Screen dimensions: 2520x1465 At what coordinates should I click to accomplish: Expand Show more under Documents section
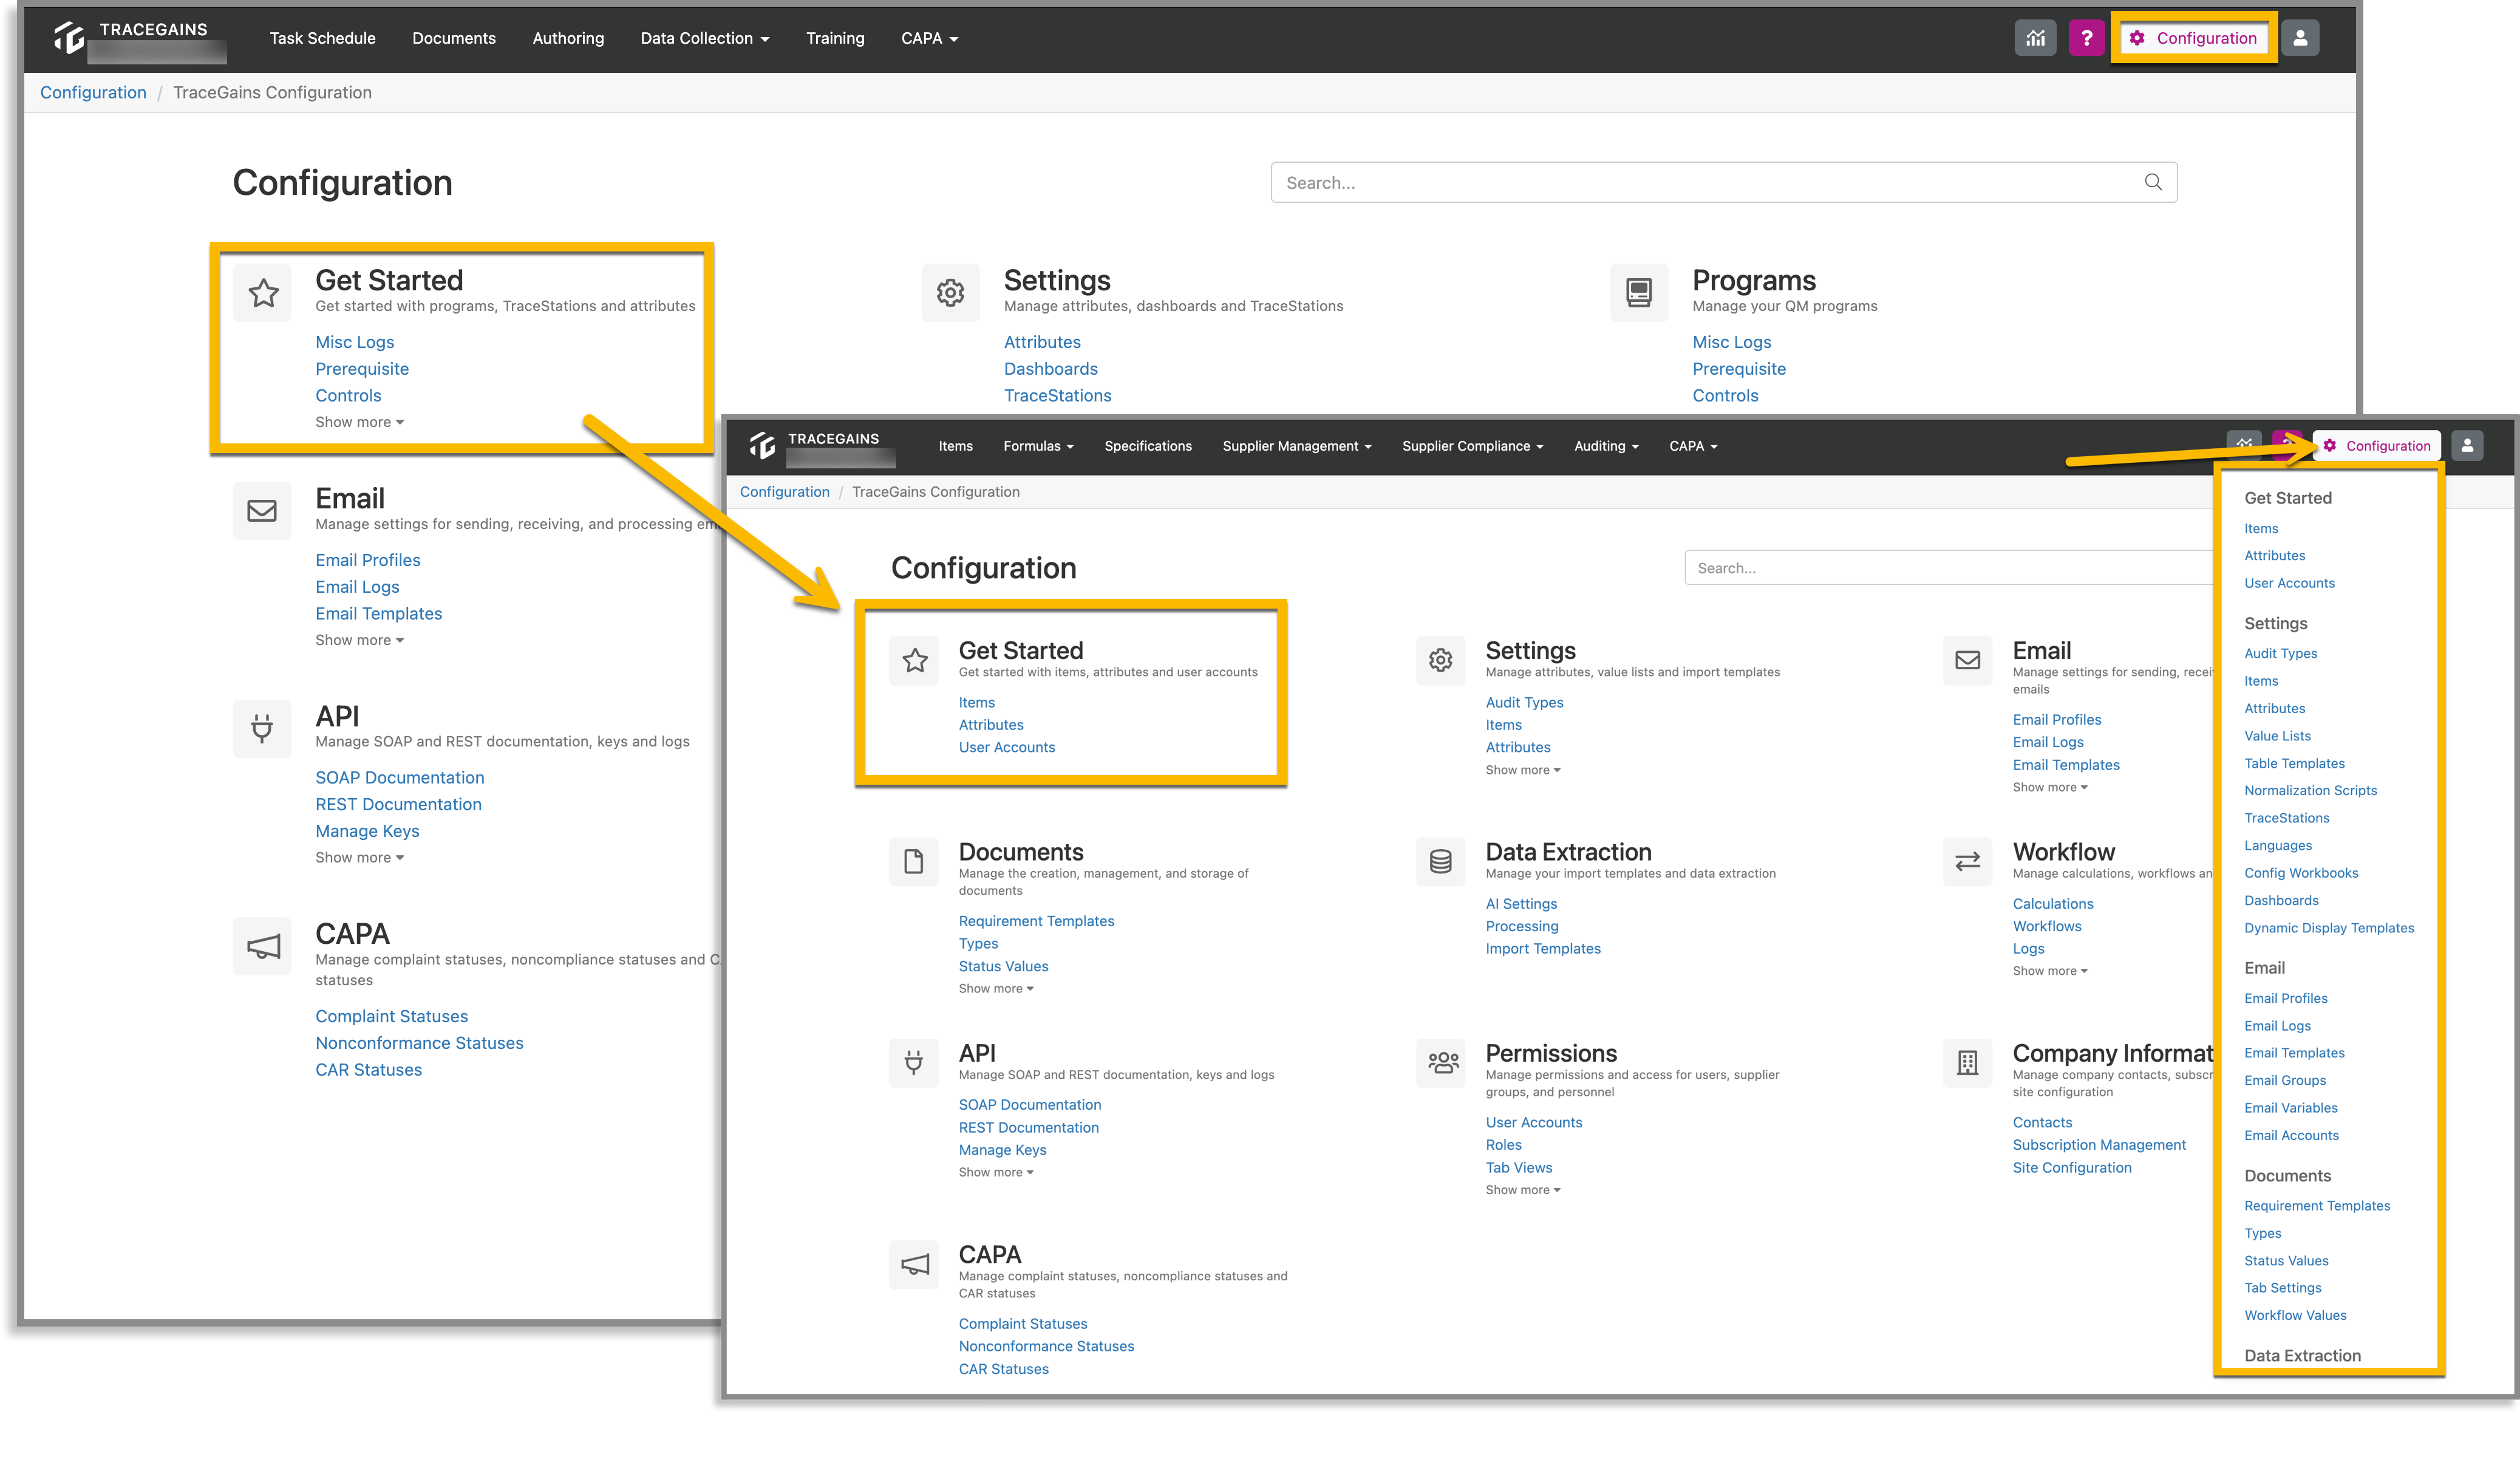coord(995,988)
